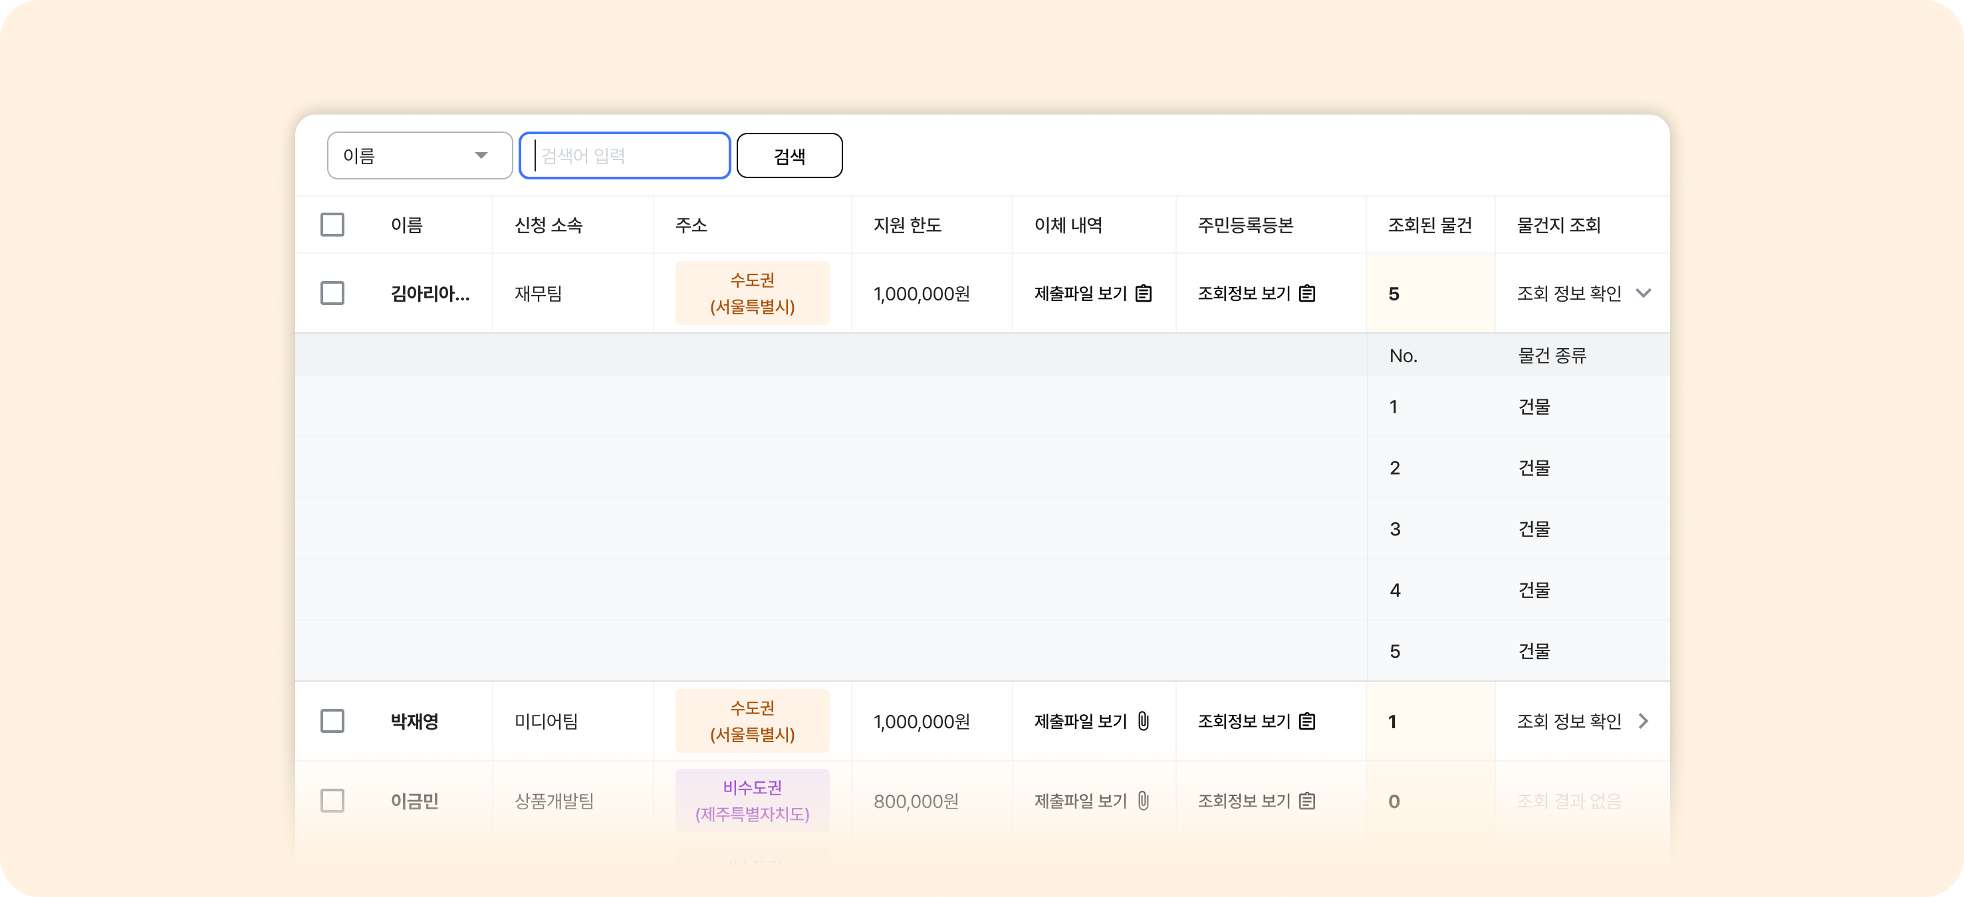
Task: Focus the 검색어 입력 search field
Action: point(625,155)
